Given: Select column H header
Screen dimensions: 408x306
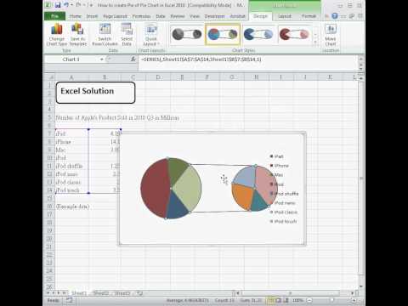Looking at the screenshot, I should [257, 77].
